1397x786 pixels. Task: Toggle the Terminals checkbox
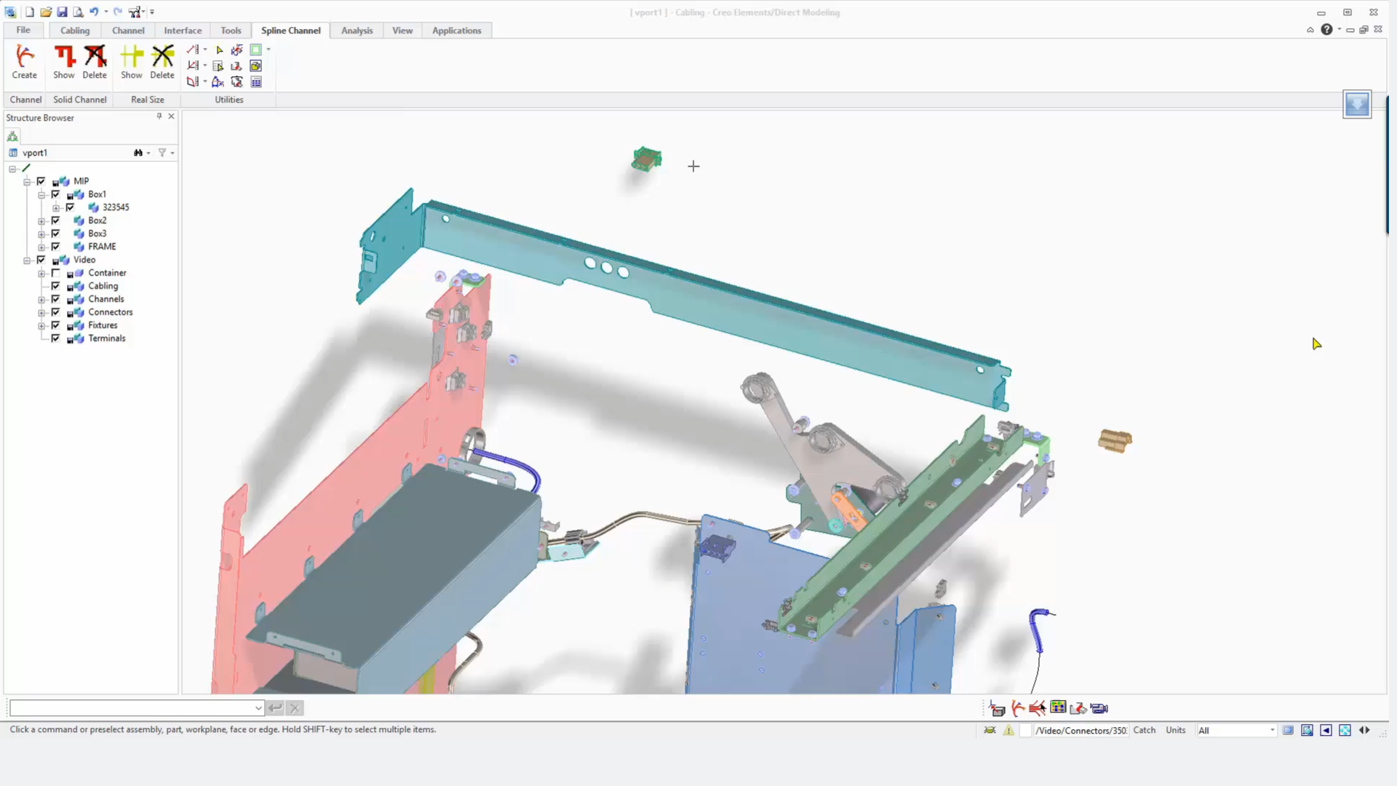coord(55,338)
